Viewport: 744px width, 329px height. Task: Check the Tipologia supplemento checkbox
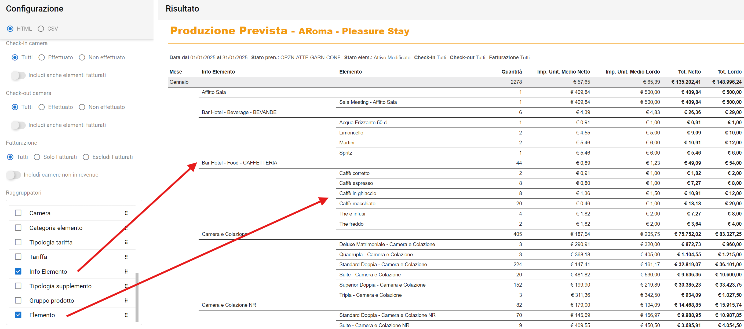18,286
